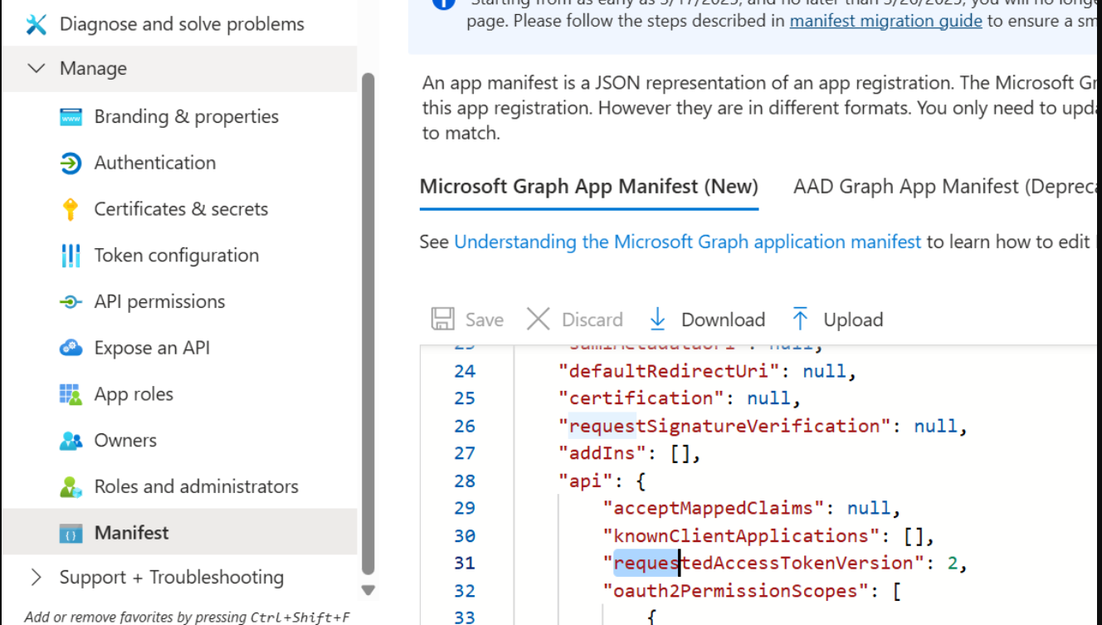Open the manifest migration guide link
The height and width of the screenshot is (625, 1102).
coord(885,22)
